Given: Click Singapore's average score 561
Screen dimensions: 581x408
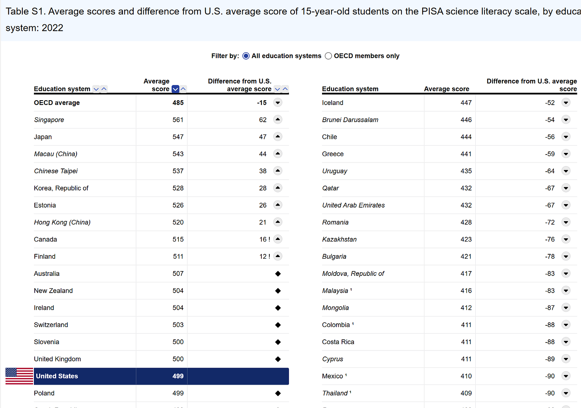Looking at the screenshot, I should coord(178,120).
